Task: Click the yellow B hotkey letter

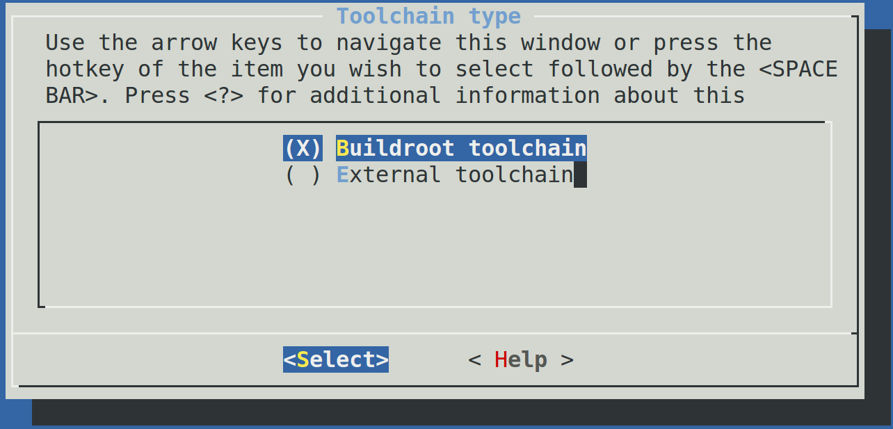Action: (342, 148)
